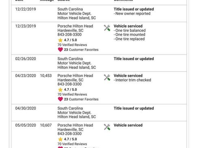Screen dimensions: 198x148
Task: Click the gold star rating in 04/23/2020 row
Action: coord(60,90)
